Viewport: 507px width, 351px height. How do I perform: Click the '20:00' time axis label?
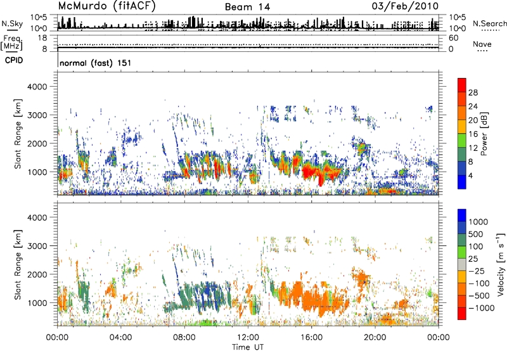(x=375, y=338)
